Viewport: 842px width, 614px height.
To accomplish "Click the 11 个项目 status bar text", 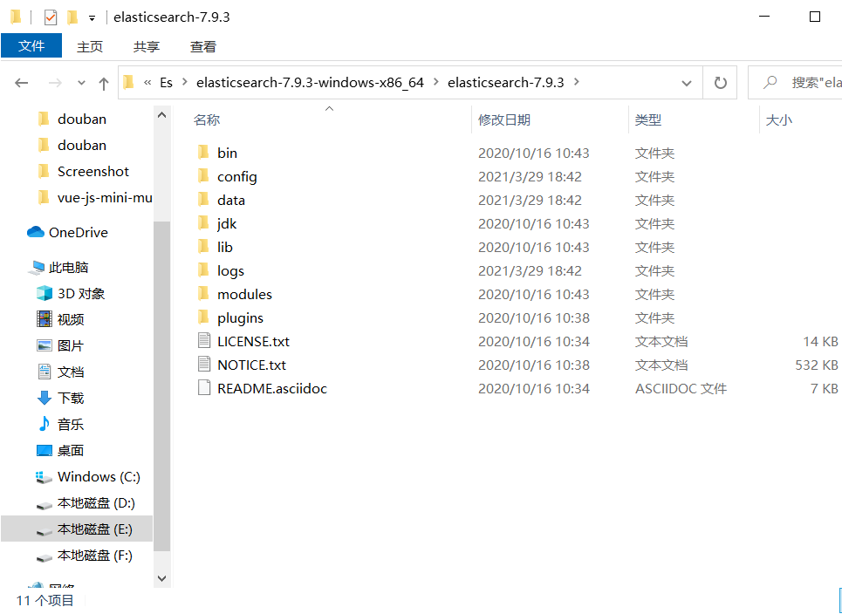I will point(45,600).
